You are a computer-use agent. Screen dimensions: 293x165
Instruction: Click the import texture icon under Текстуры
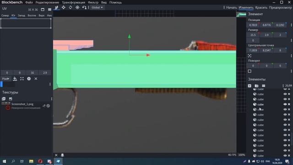pos(4,99)
